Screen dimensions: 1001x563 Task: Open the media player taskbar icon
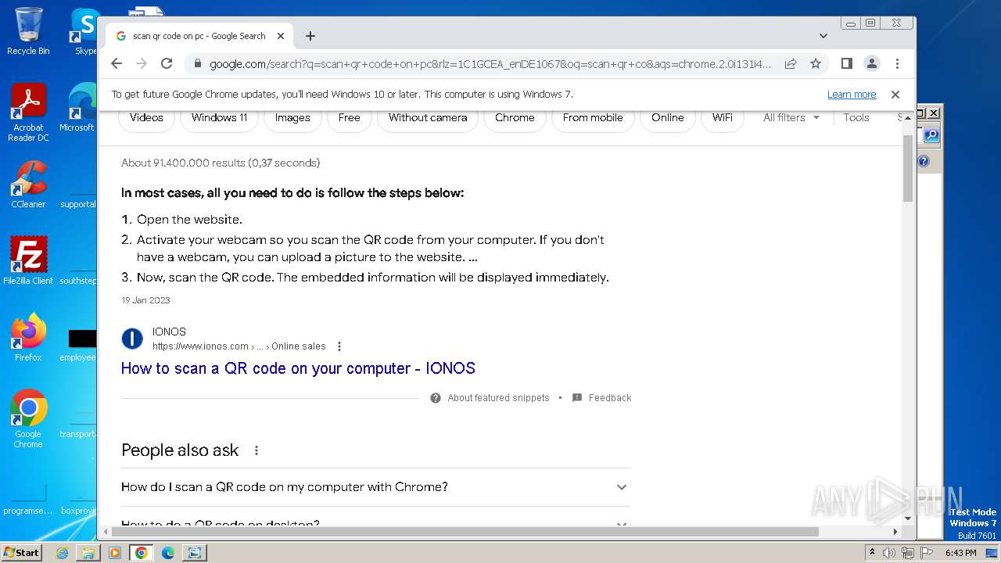115,553
